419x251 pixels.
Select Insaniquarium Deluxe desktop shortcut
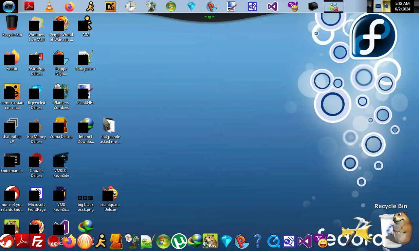pos(110,199)
